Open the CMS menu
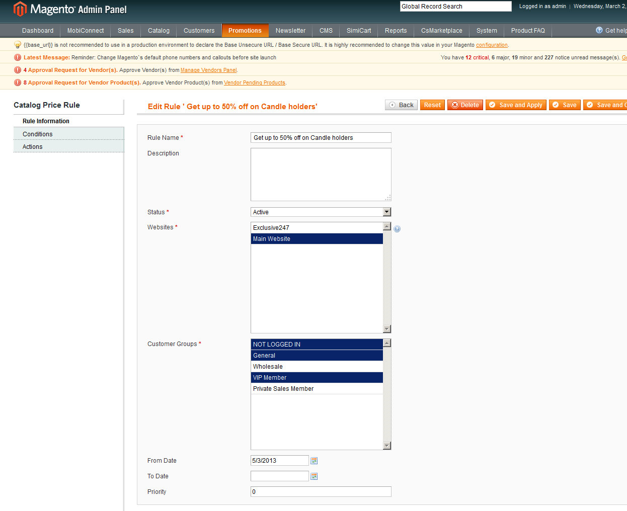 326,31
